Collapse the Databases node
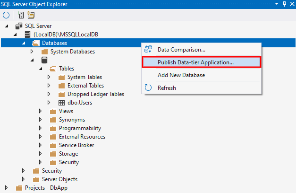Screen dimensions: 296x193 coord(24,44)
